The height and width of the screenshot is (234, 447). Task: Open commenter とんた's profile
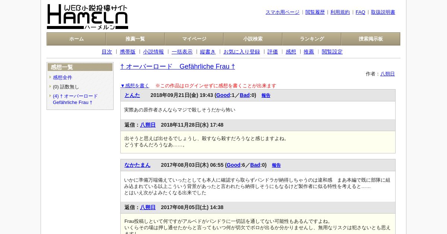[132, 95]
